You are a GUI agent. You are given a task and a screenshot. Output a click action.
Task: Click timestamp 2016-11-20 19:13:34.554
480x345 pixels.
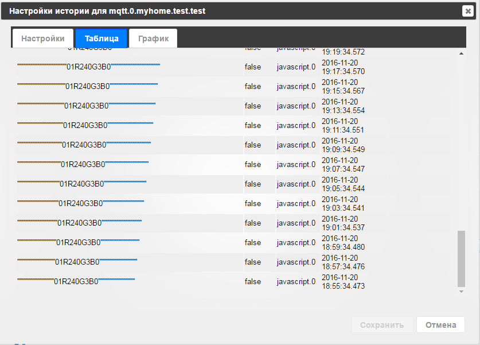pyautogui.click(x=343, y=106)
